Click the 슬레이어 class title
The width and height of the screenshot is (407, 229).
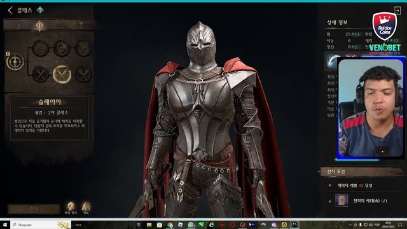(50, 102)
